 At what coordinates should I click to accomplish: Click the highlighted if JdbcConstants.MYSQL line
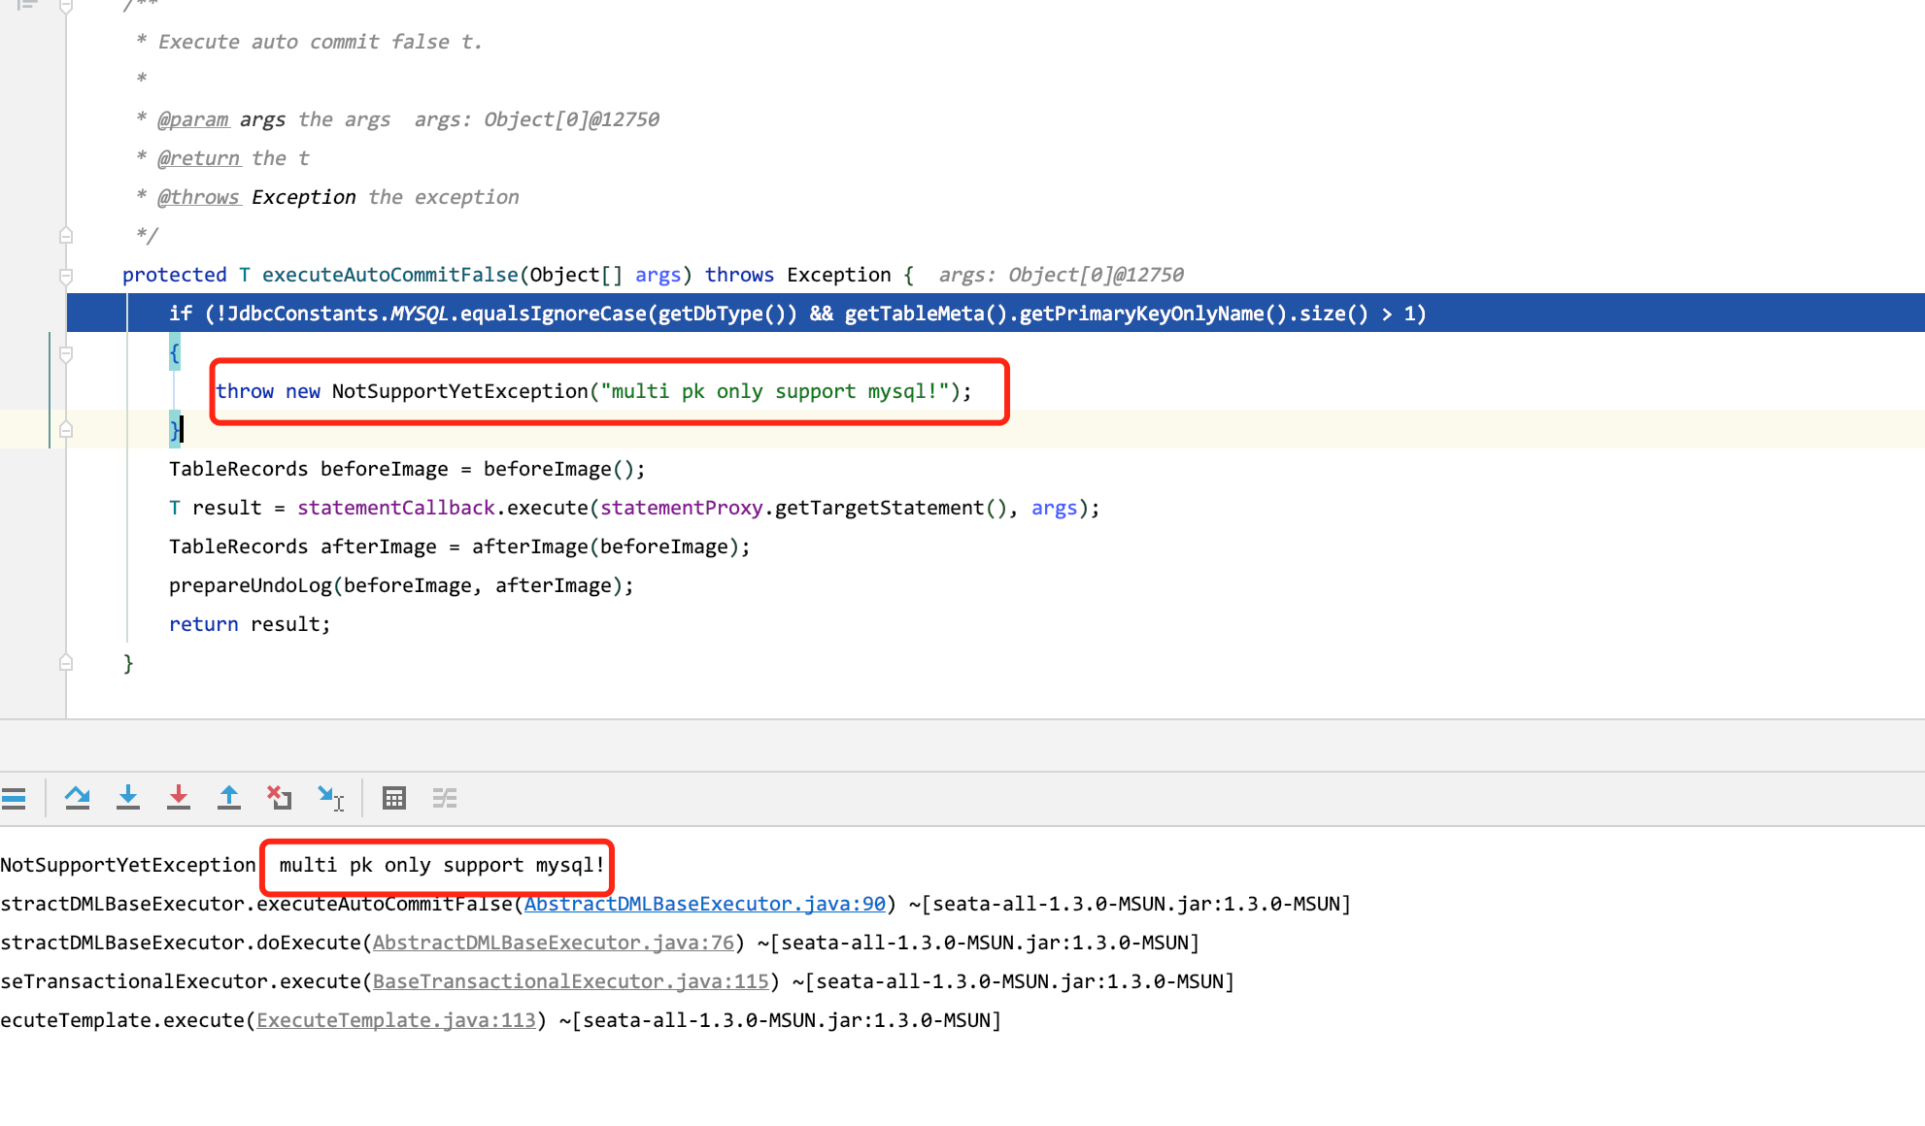pos(996,314)
